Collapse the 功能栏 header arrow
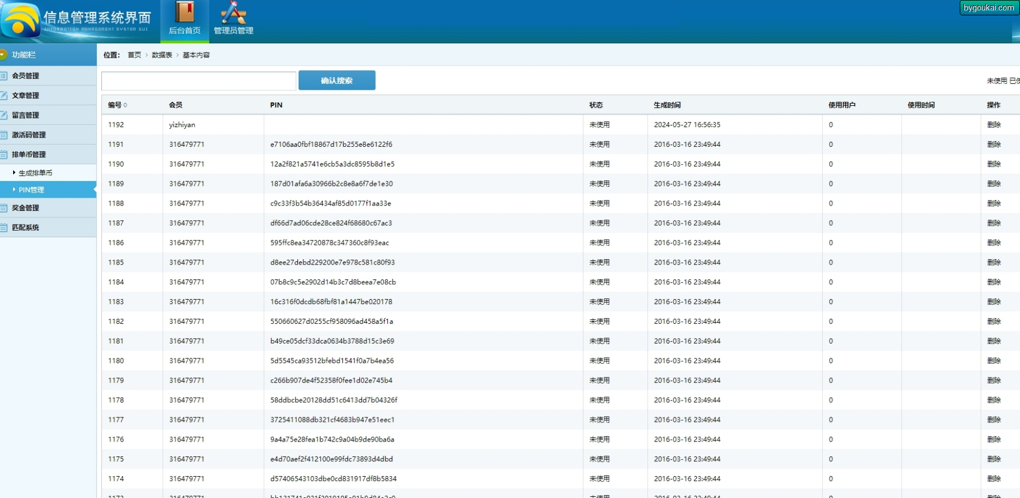This screenshot has width=1020, height=498. [3, 54]
